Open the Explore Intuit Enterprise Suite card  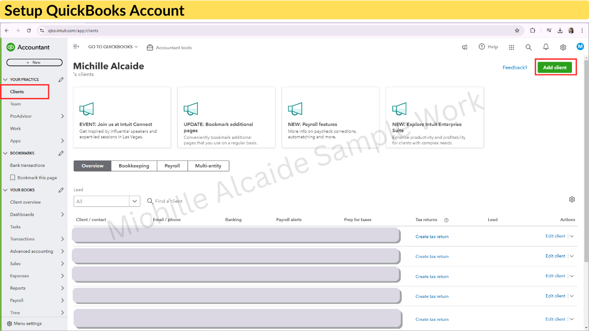click(435, 117)
